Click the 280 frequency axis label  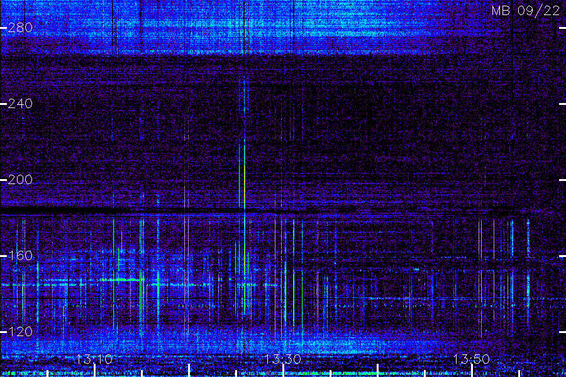click(20, 28)
